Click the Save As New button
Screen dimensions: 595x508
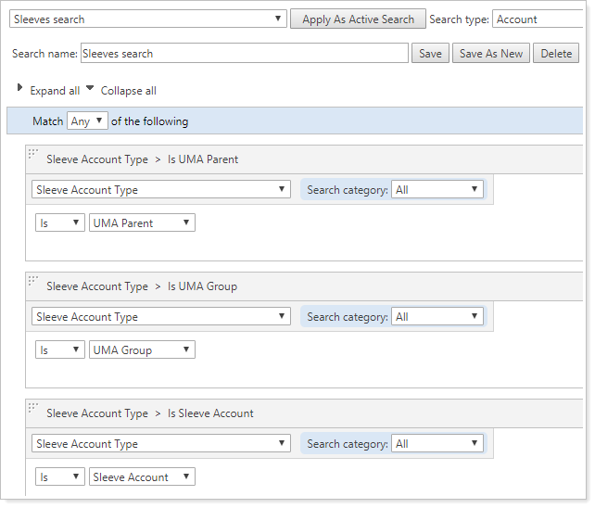[x=491, y=54]
